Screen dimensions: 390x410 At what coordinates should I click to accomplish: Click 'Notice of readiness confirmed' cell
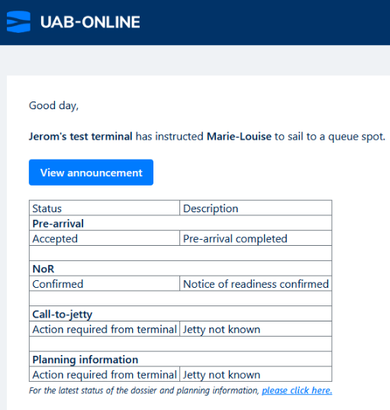tap(256, 284)
